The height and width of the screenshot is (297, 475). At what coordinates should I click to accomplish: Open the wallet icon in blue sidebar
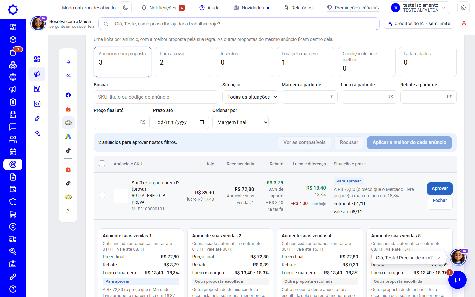[x=13, y=189]
